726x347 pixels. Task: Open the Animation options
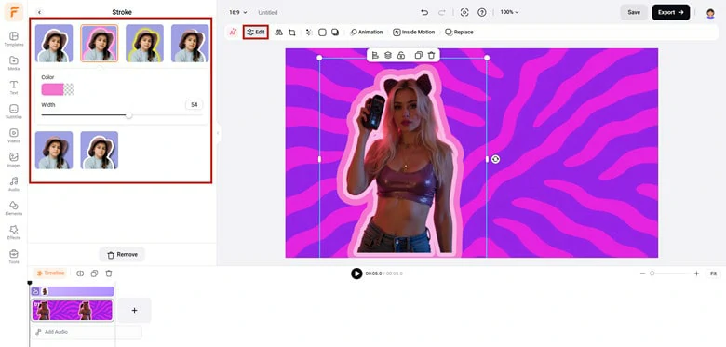coord(366,33)
